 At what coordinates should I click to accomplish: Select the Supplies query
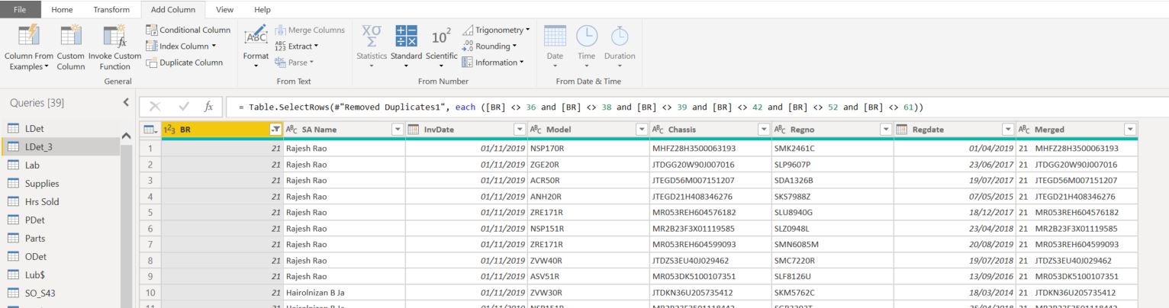(x=60, y=184)
